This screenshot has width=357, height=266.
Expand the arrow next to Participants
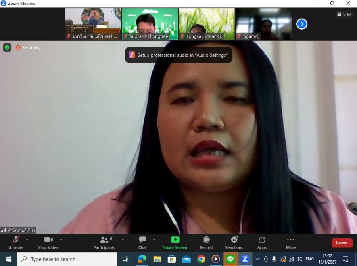coord(123,240)
